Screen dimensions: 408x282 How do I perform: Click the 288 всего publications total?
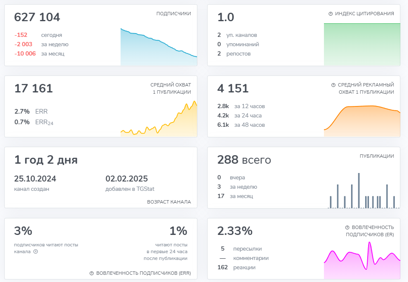(244, 160)
